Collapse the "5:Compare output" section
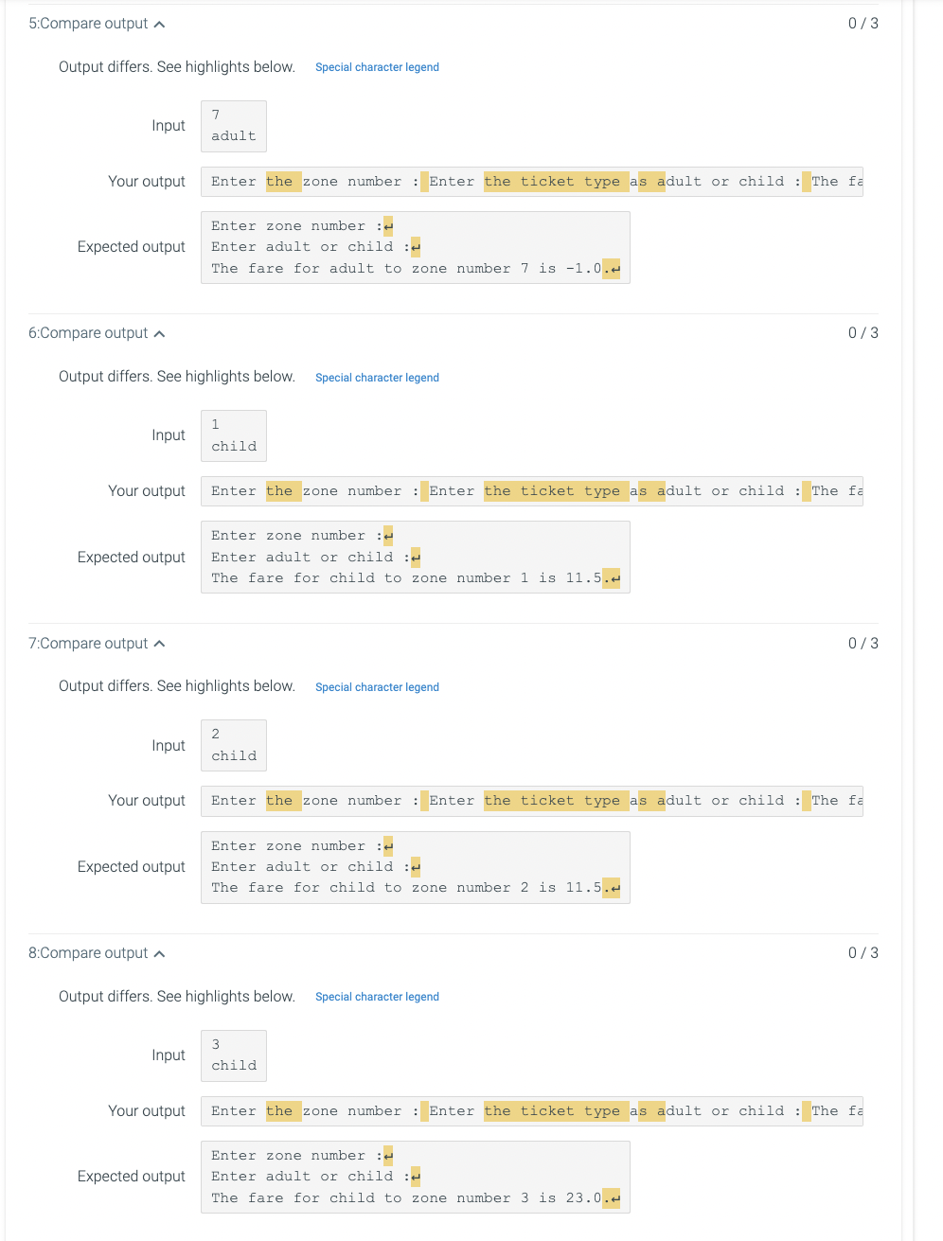Screen dimensions: 943x1241 [x=161, y=23]
